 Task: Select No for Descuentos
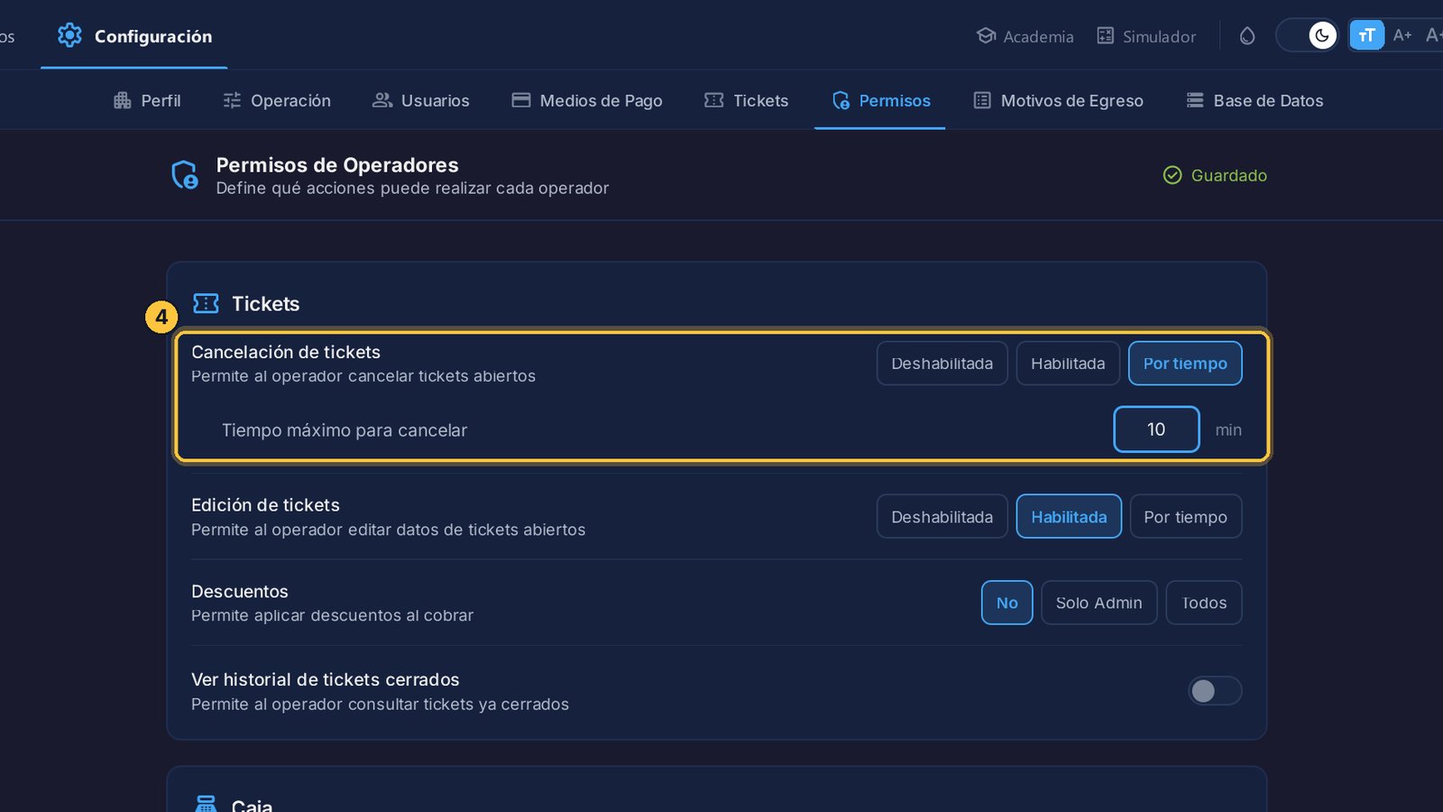[1006, 603]
